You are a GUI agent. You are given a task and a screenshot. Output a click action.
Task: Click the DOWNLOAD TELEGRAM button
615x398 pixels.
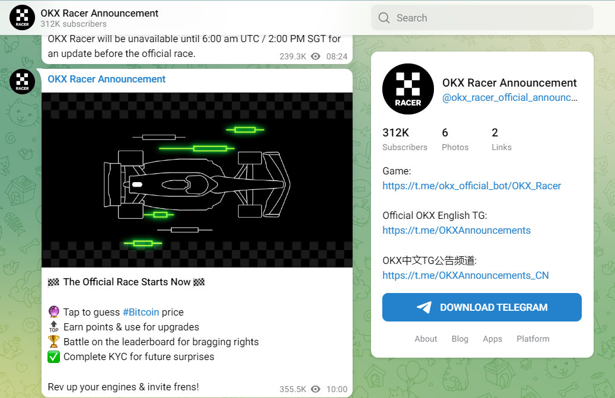coord(481,307)
